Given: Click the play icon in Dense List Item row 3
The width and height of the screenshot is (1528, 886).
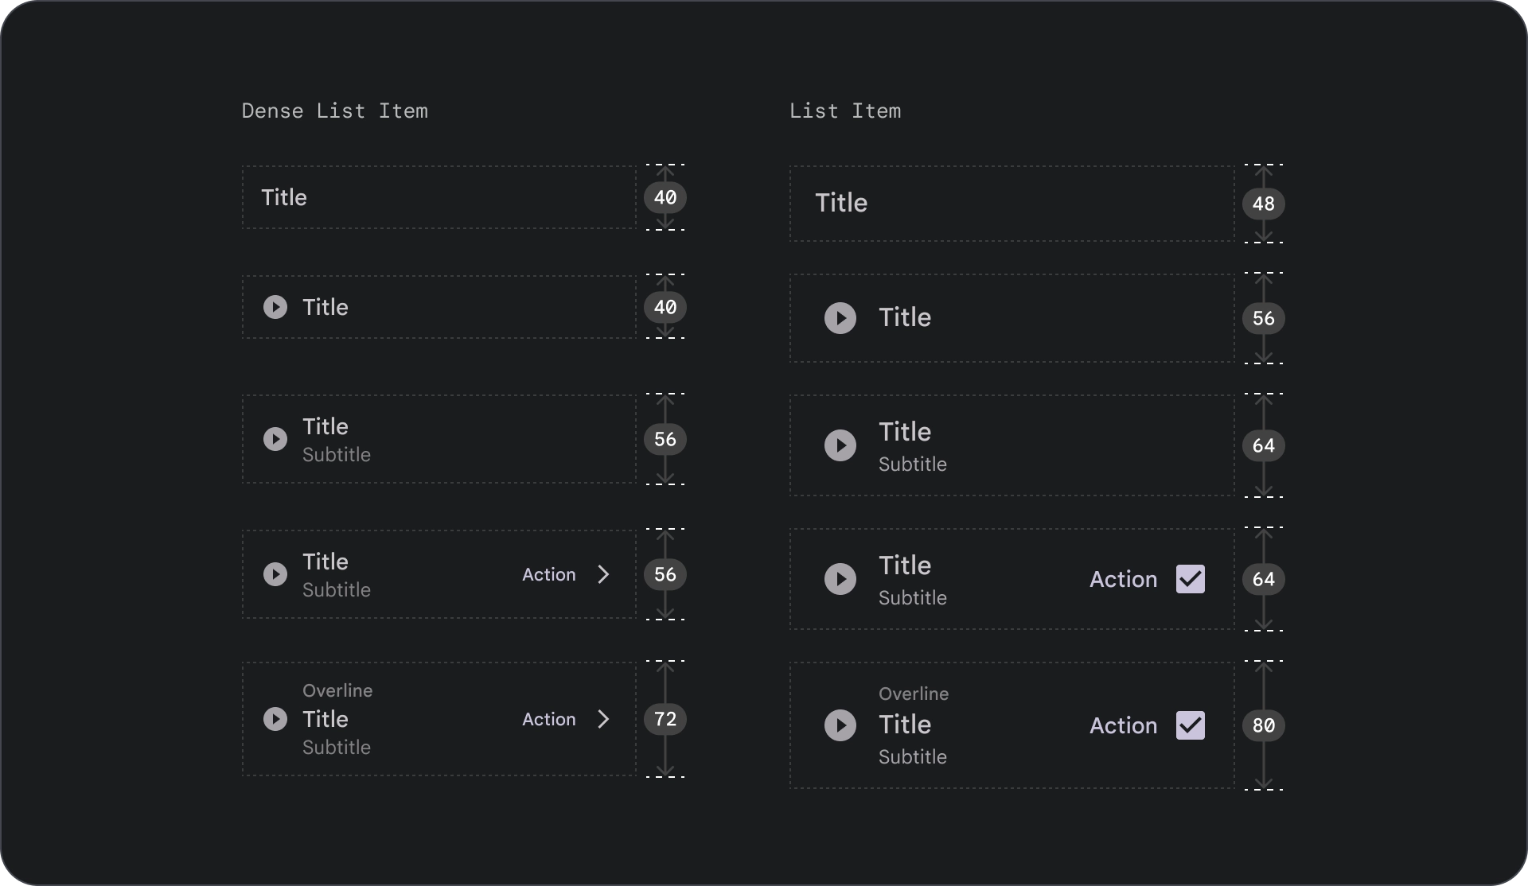Looking at the screenshot, I should tap(275, 437).
